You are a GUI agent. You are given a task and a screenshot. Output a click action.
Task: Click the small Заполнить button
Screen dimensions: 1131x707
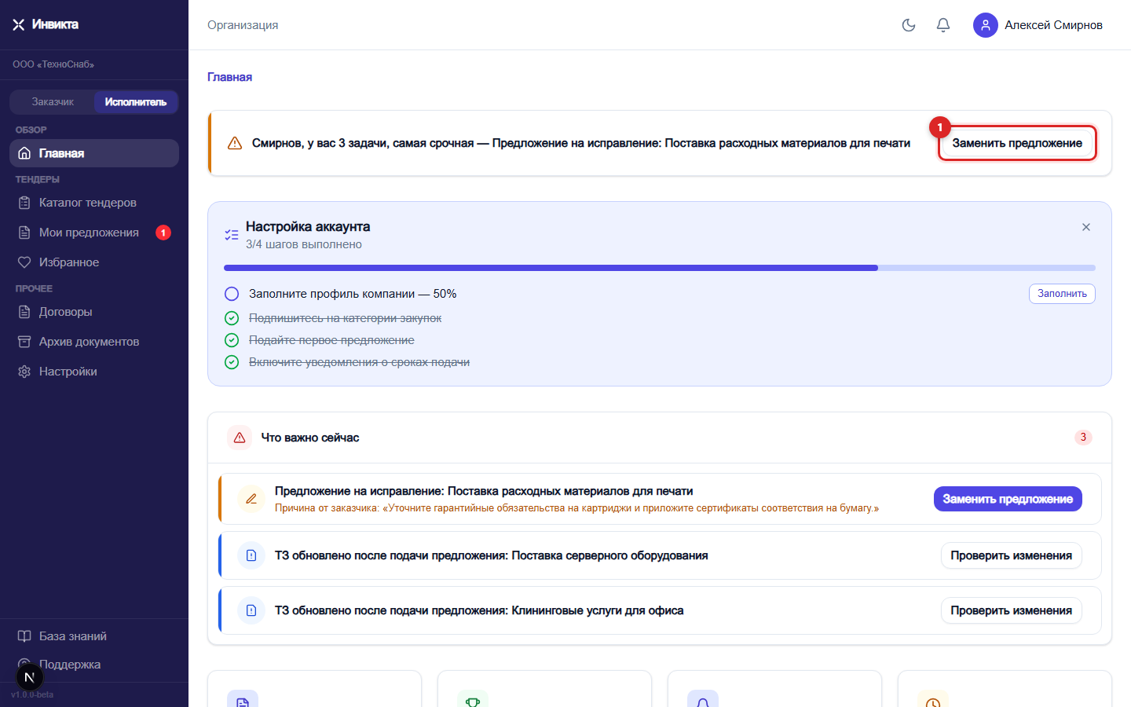[x=1062, y=294]
